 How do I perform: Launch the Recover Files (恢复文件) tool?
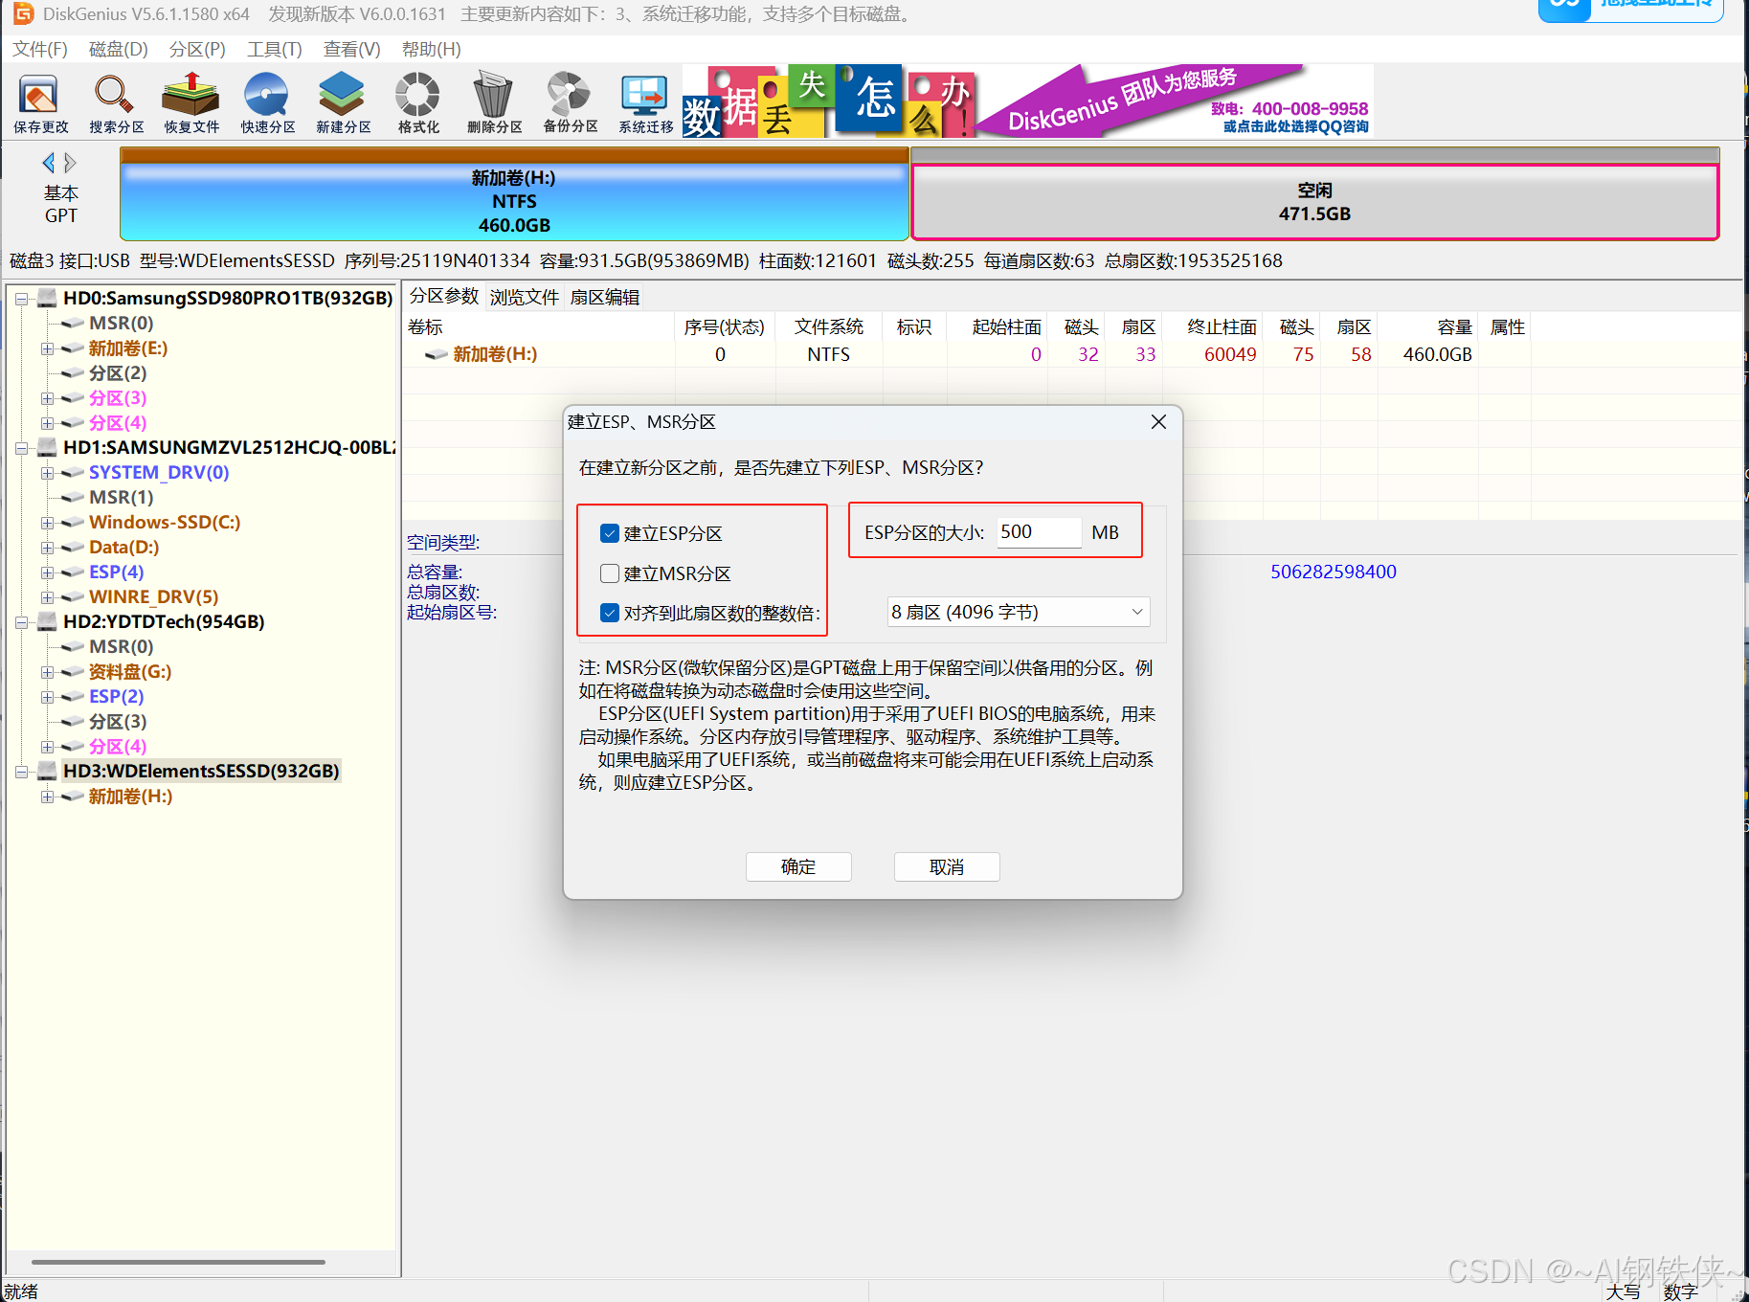click(191, 102)
